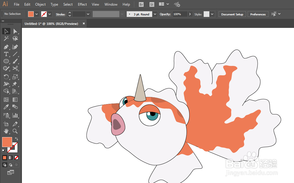Set paint type to None
The width and height of the screenshot is (294, 183).
[x=17, y=157]
